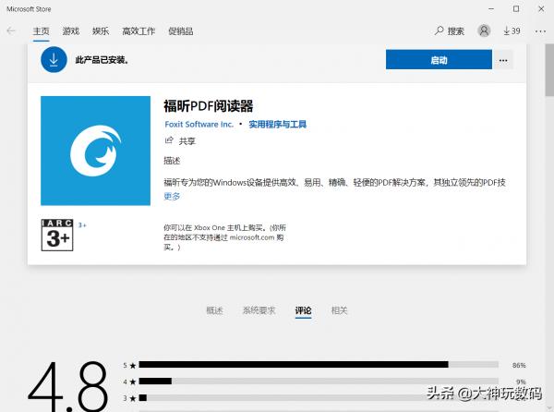The width and height of the screenshot is (554, 412).
Task: Click the 福昕PDF阅读器 title
Action: tap(208, 106)
